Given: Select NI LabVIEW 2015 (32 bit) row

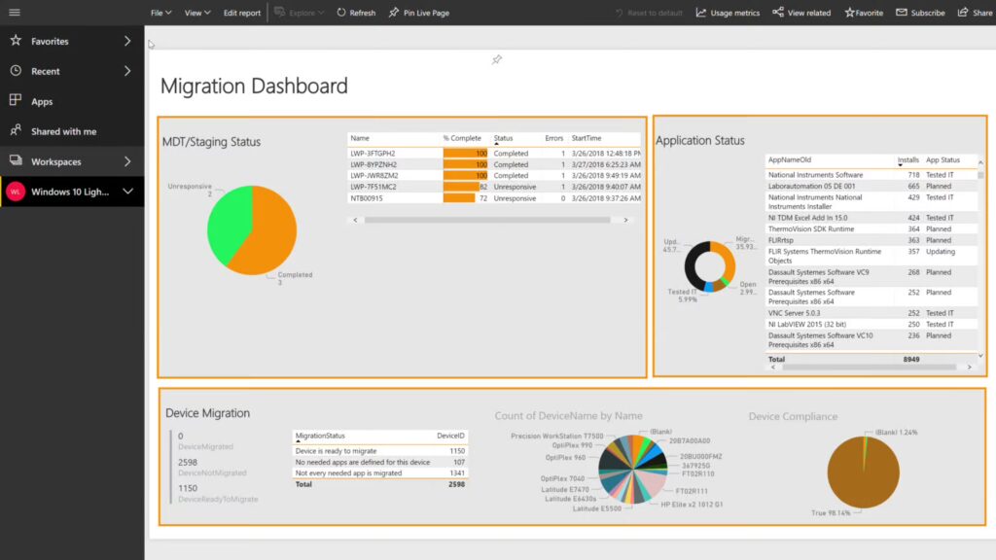Looking at the screenshot, I should click(871, 325).
